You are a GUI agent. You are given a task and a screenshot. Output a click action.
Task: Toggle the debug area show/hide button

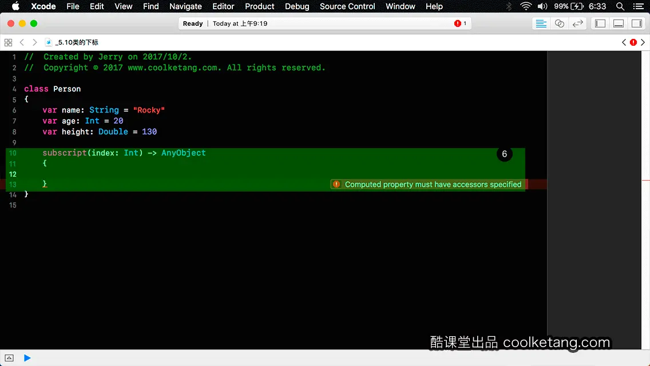9,358
